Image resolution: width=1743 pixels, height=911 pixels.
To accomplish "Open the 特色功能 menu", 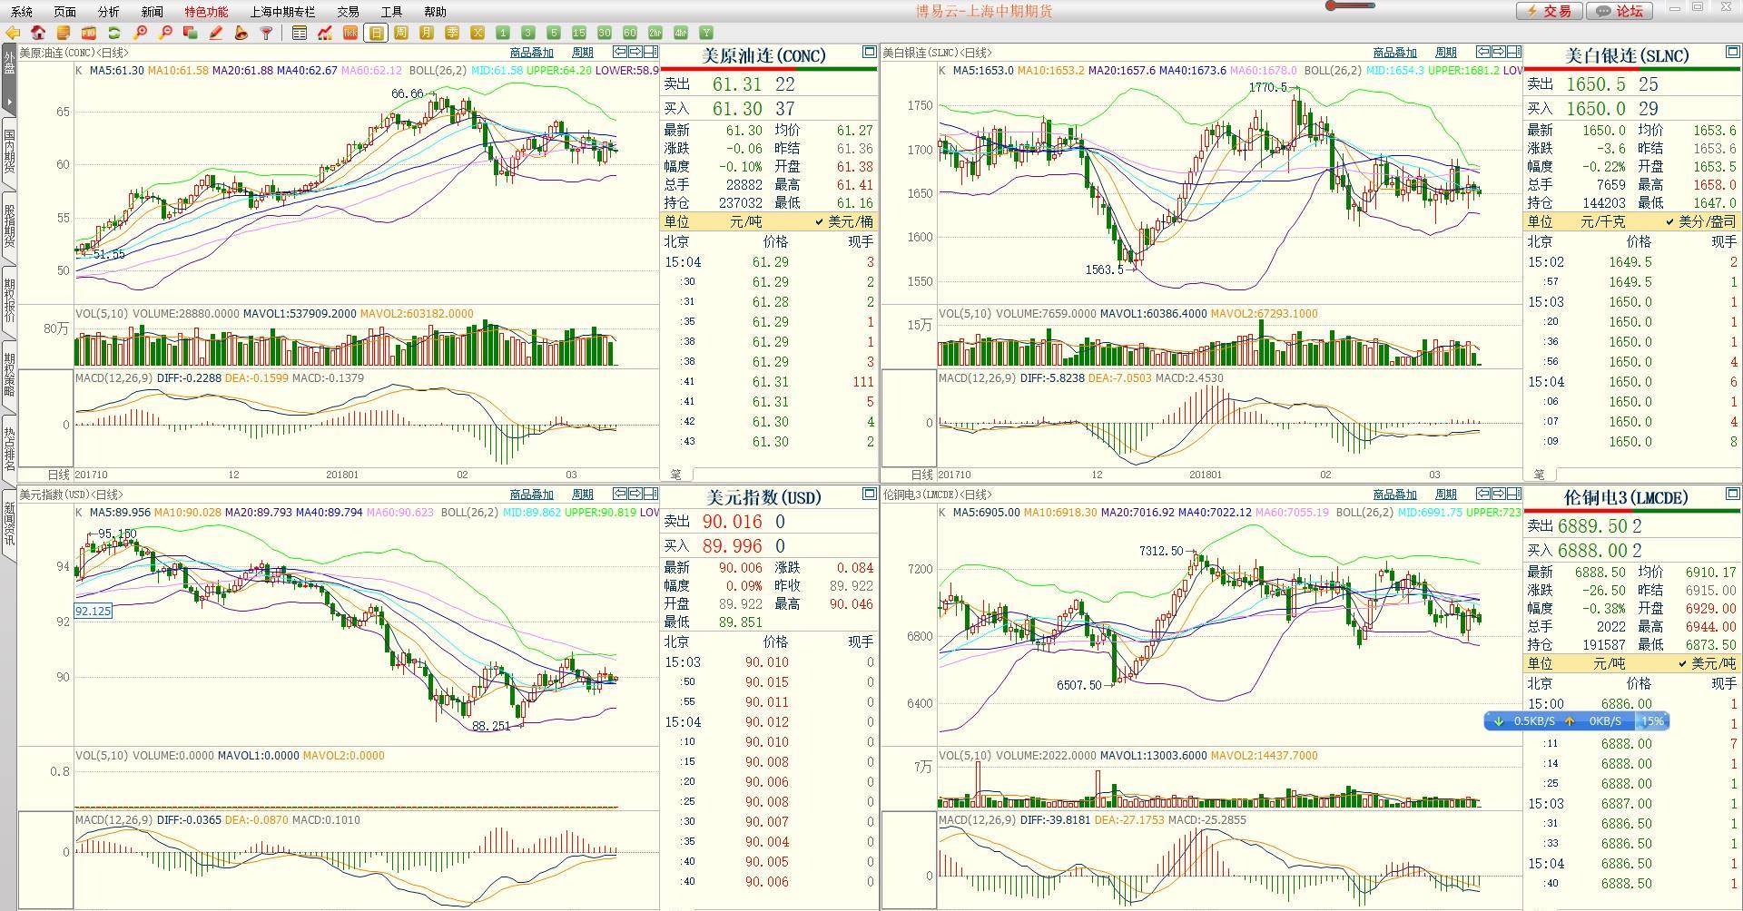I will 206,12.
